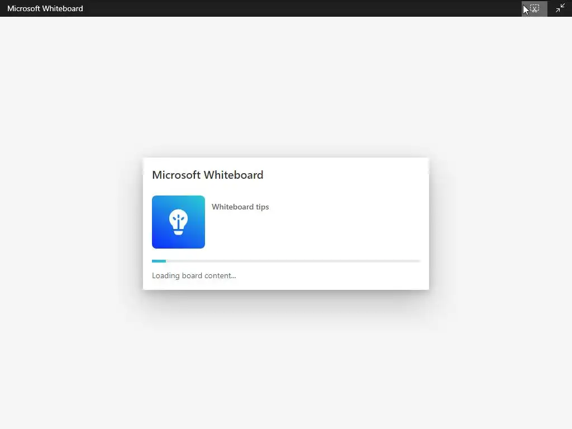Click the "Microsoft Whiteboard" dialog heading
The width and height of the screenshot is (572, 429).
coord(208,175)
